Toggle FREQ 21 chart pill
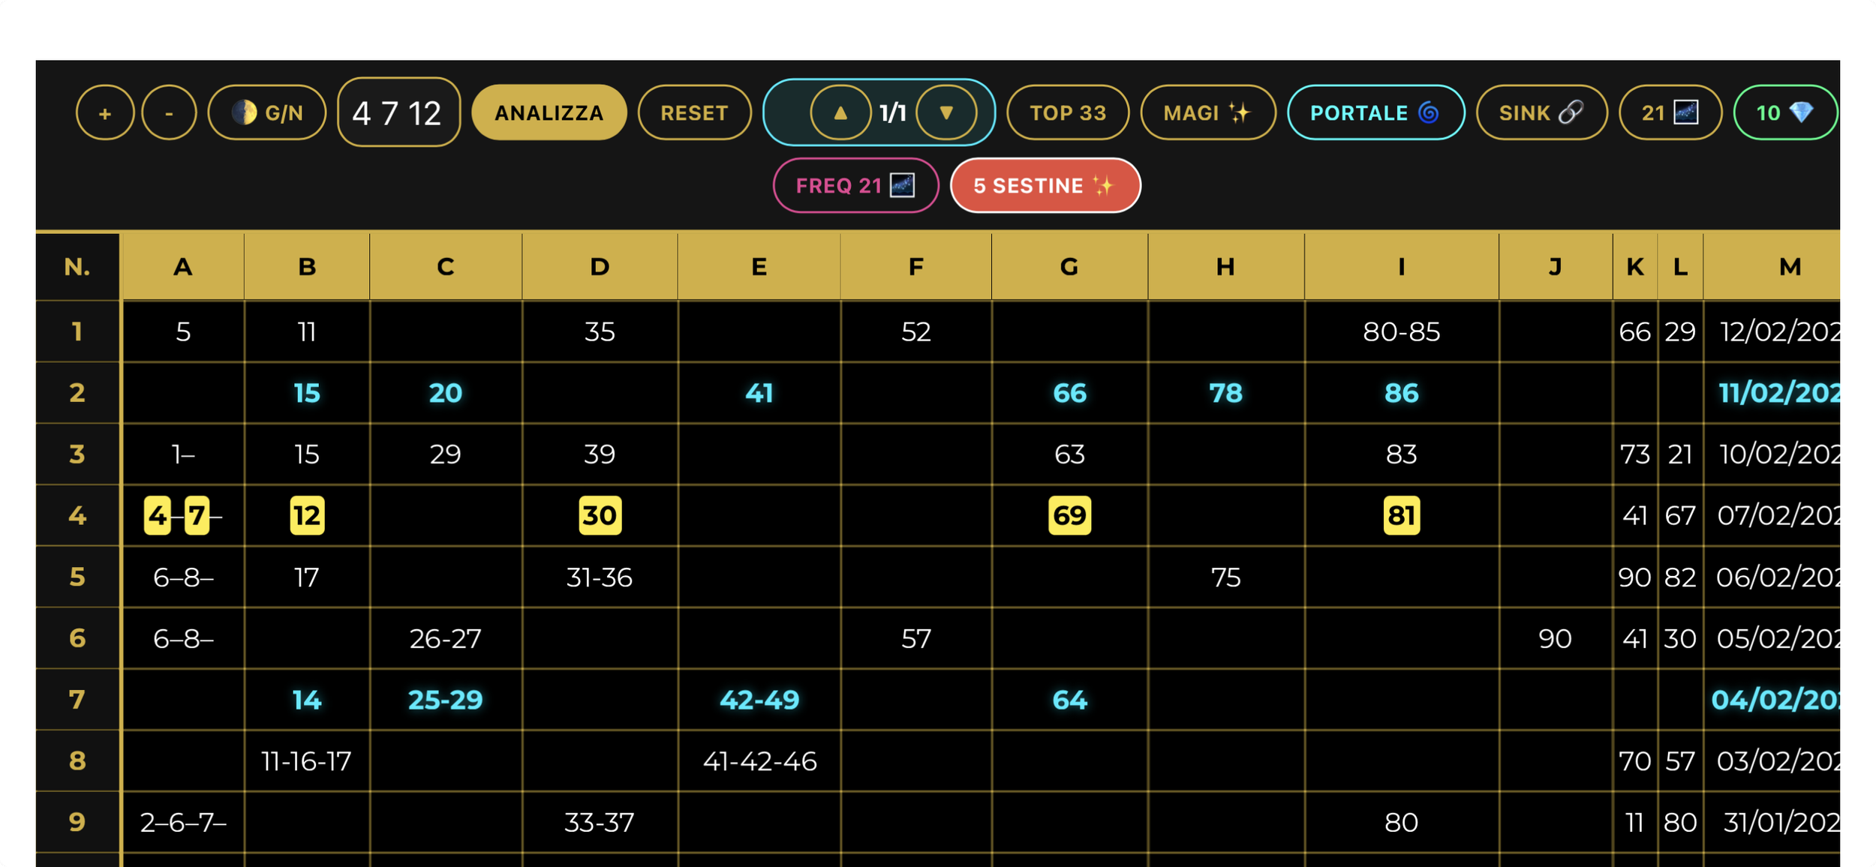This screenshot has height=867, width=1876. pyautogui.click(x=855, y=186)
